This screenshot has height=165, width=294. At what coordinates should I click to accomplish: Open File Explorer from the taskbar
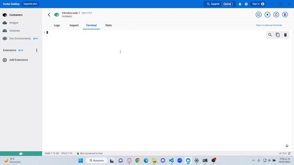tap(154, 160)
